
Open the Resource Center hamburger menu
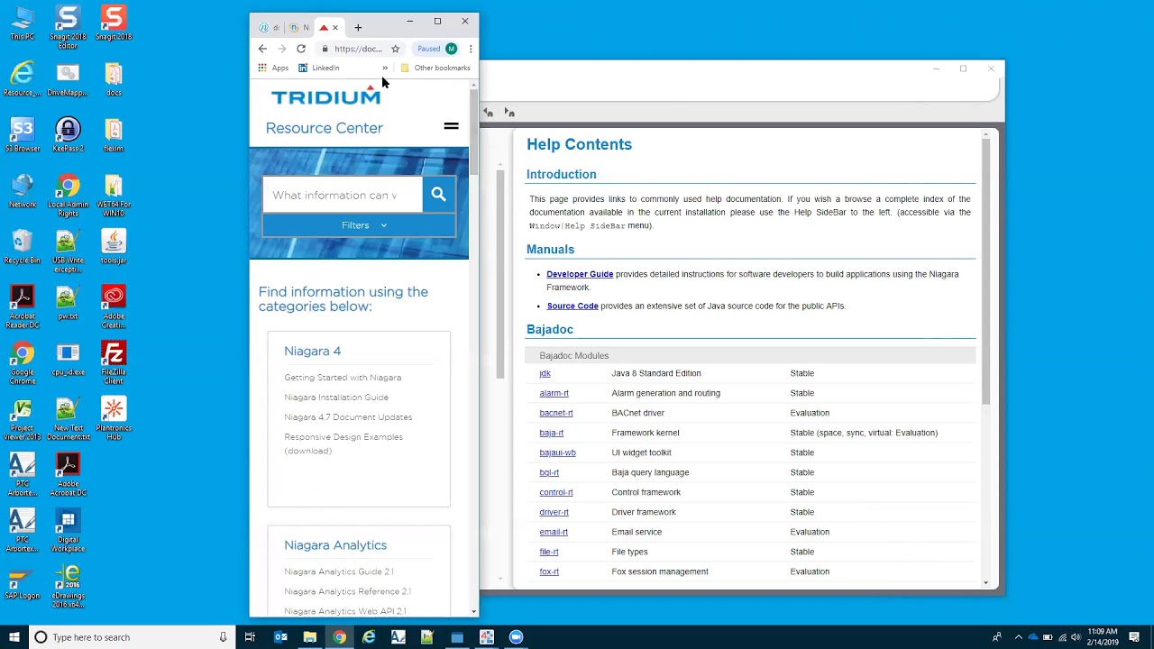click(451, 126)
